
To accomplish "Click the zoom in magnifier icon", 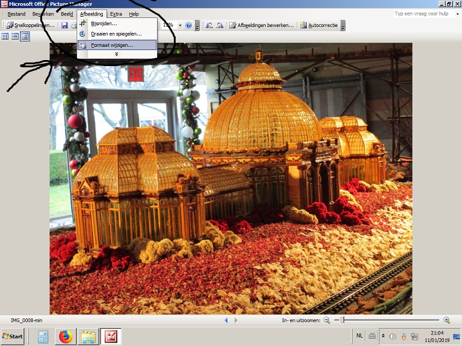I will tap(446, 320).
